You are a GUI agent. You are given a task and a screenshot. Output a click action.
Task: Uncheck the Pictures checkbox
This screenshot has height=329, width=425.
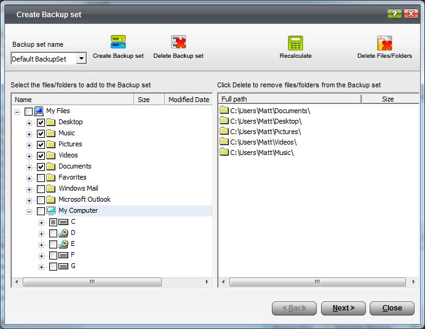coord(41,145)
